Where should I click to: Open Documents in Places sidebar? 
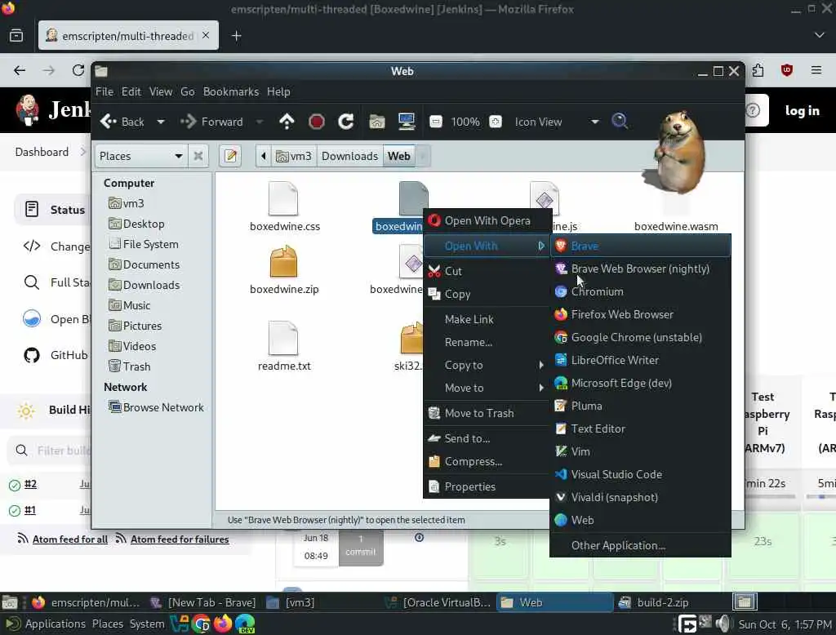coord(144,264)
